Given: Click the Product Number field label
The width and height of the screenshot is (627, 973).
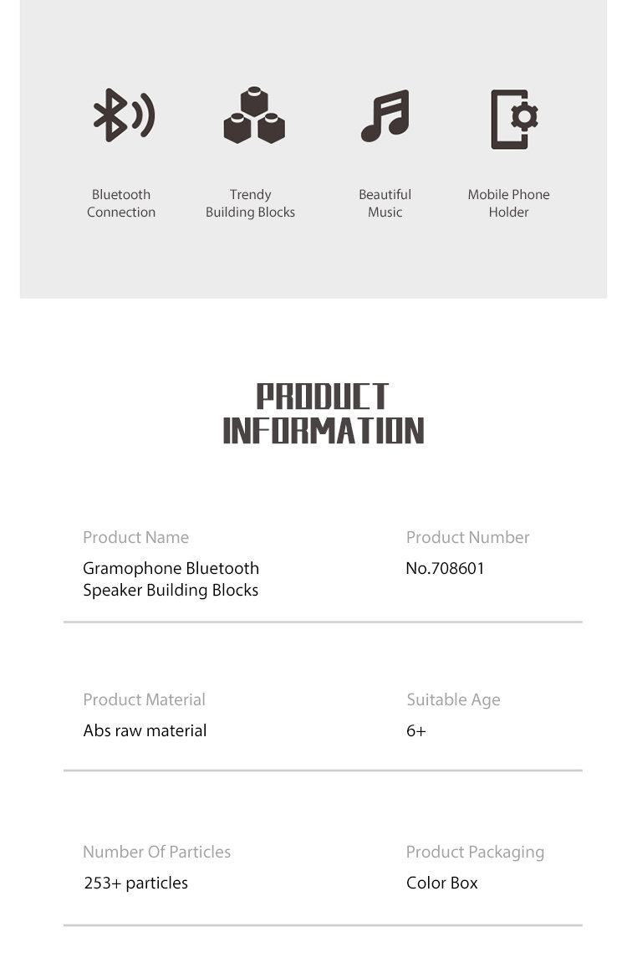Looking at the screenshot, I should point(467,537).
